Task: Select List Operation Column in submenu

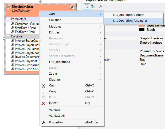Action: click(133, 15)
